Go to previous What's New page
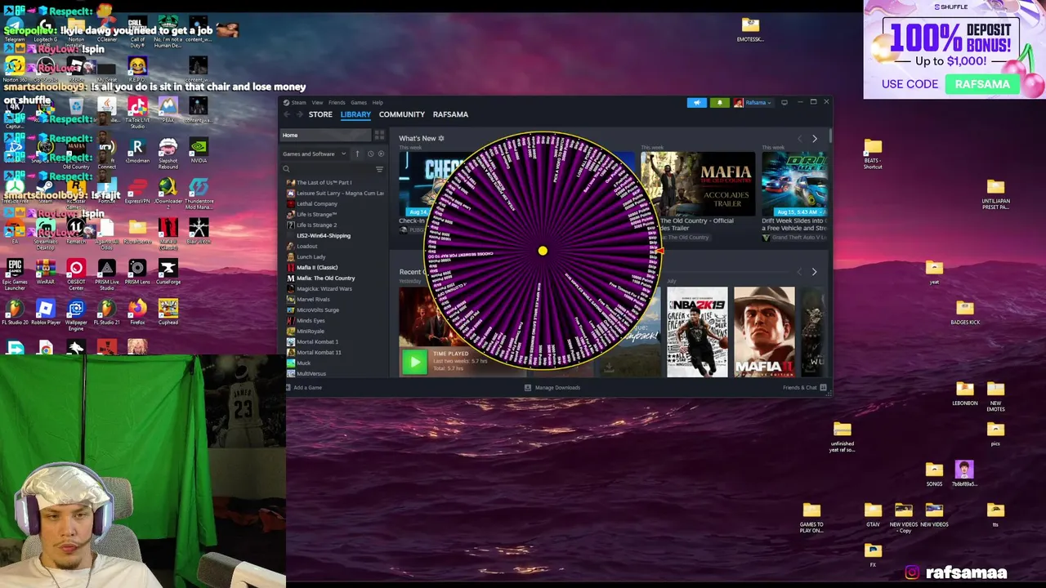 pos(799,139)
